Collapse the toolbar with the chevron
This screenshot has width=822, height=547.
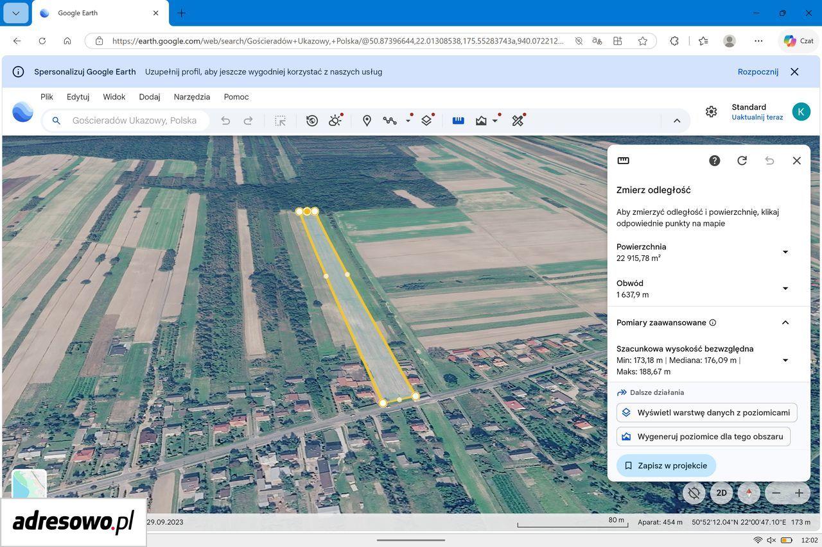tap(677, 121)
